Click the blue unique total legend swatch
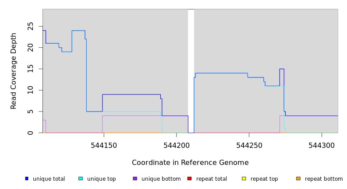Image resolution: width=347 pixels, height=189 pixels. [27, 178]
